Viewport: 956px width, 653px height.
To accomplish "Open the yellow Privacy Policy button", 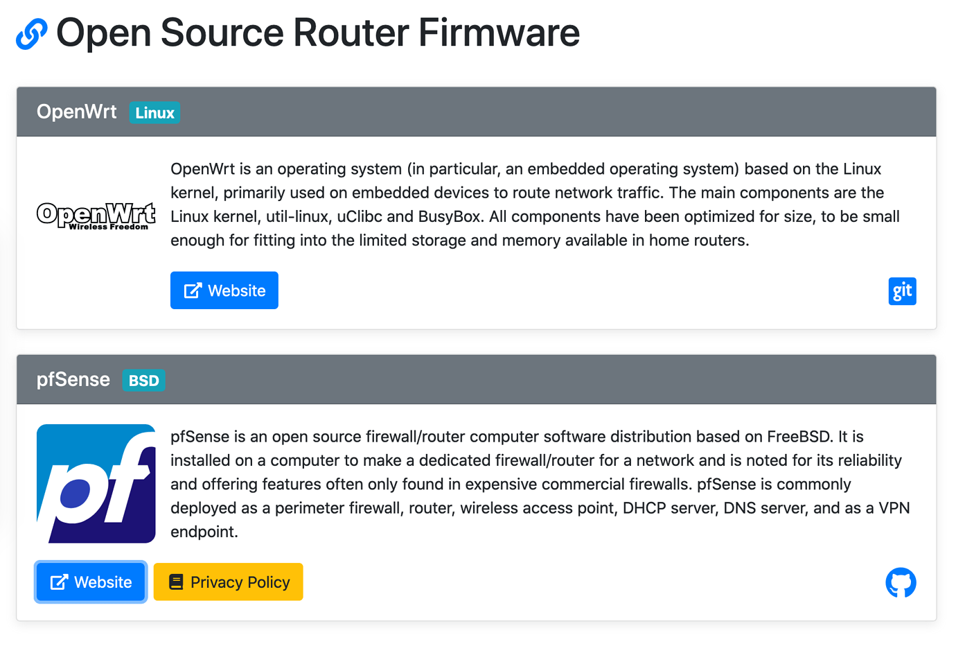I will [229, 582].
